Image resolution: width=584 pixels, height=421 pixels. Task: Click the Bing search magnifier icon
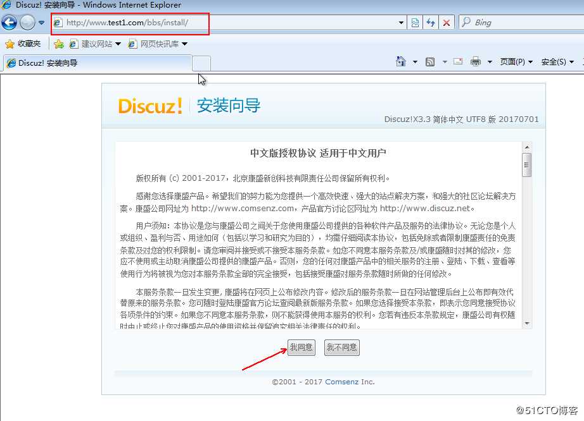tap(466, 22)
